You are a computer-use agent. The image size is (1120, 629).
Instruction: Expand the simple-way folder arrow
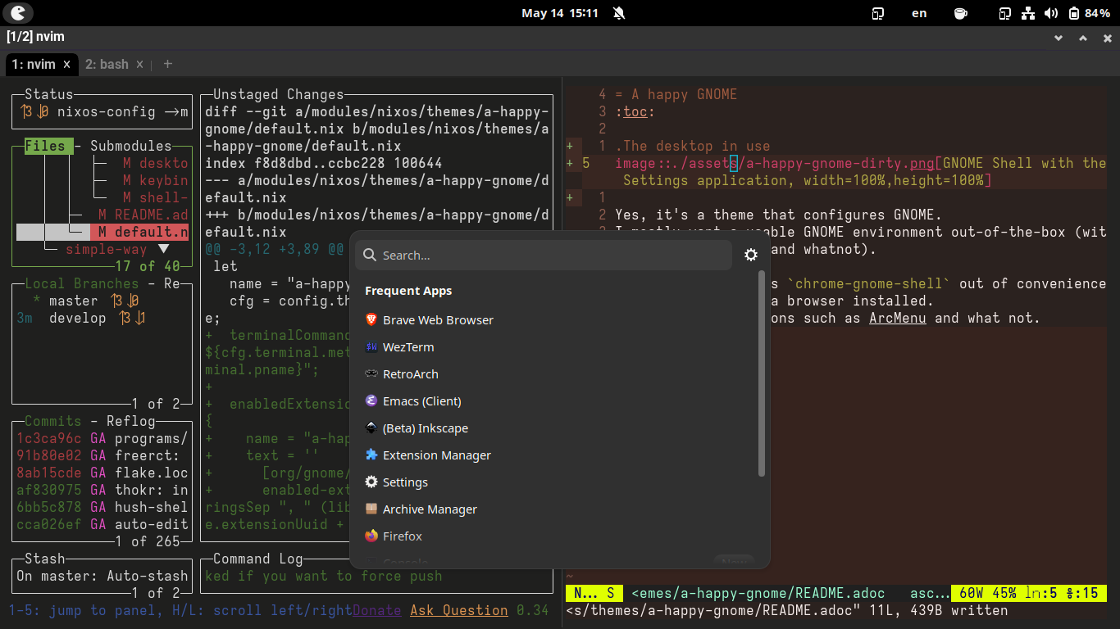pyautogui.click(x=163, y=249)
